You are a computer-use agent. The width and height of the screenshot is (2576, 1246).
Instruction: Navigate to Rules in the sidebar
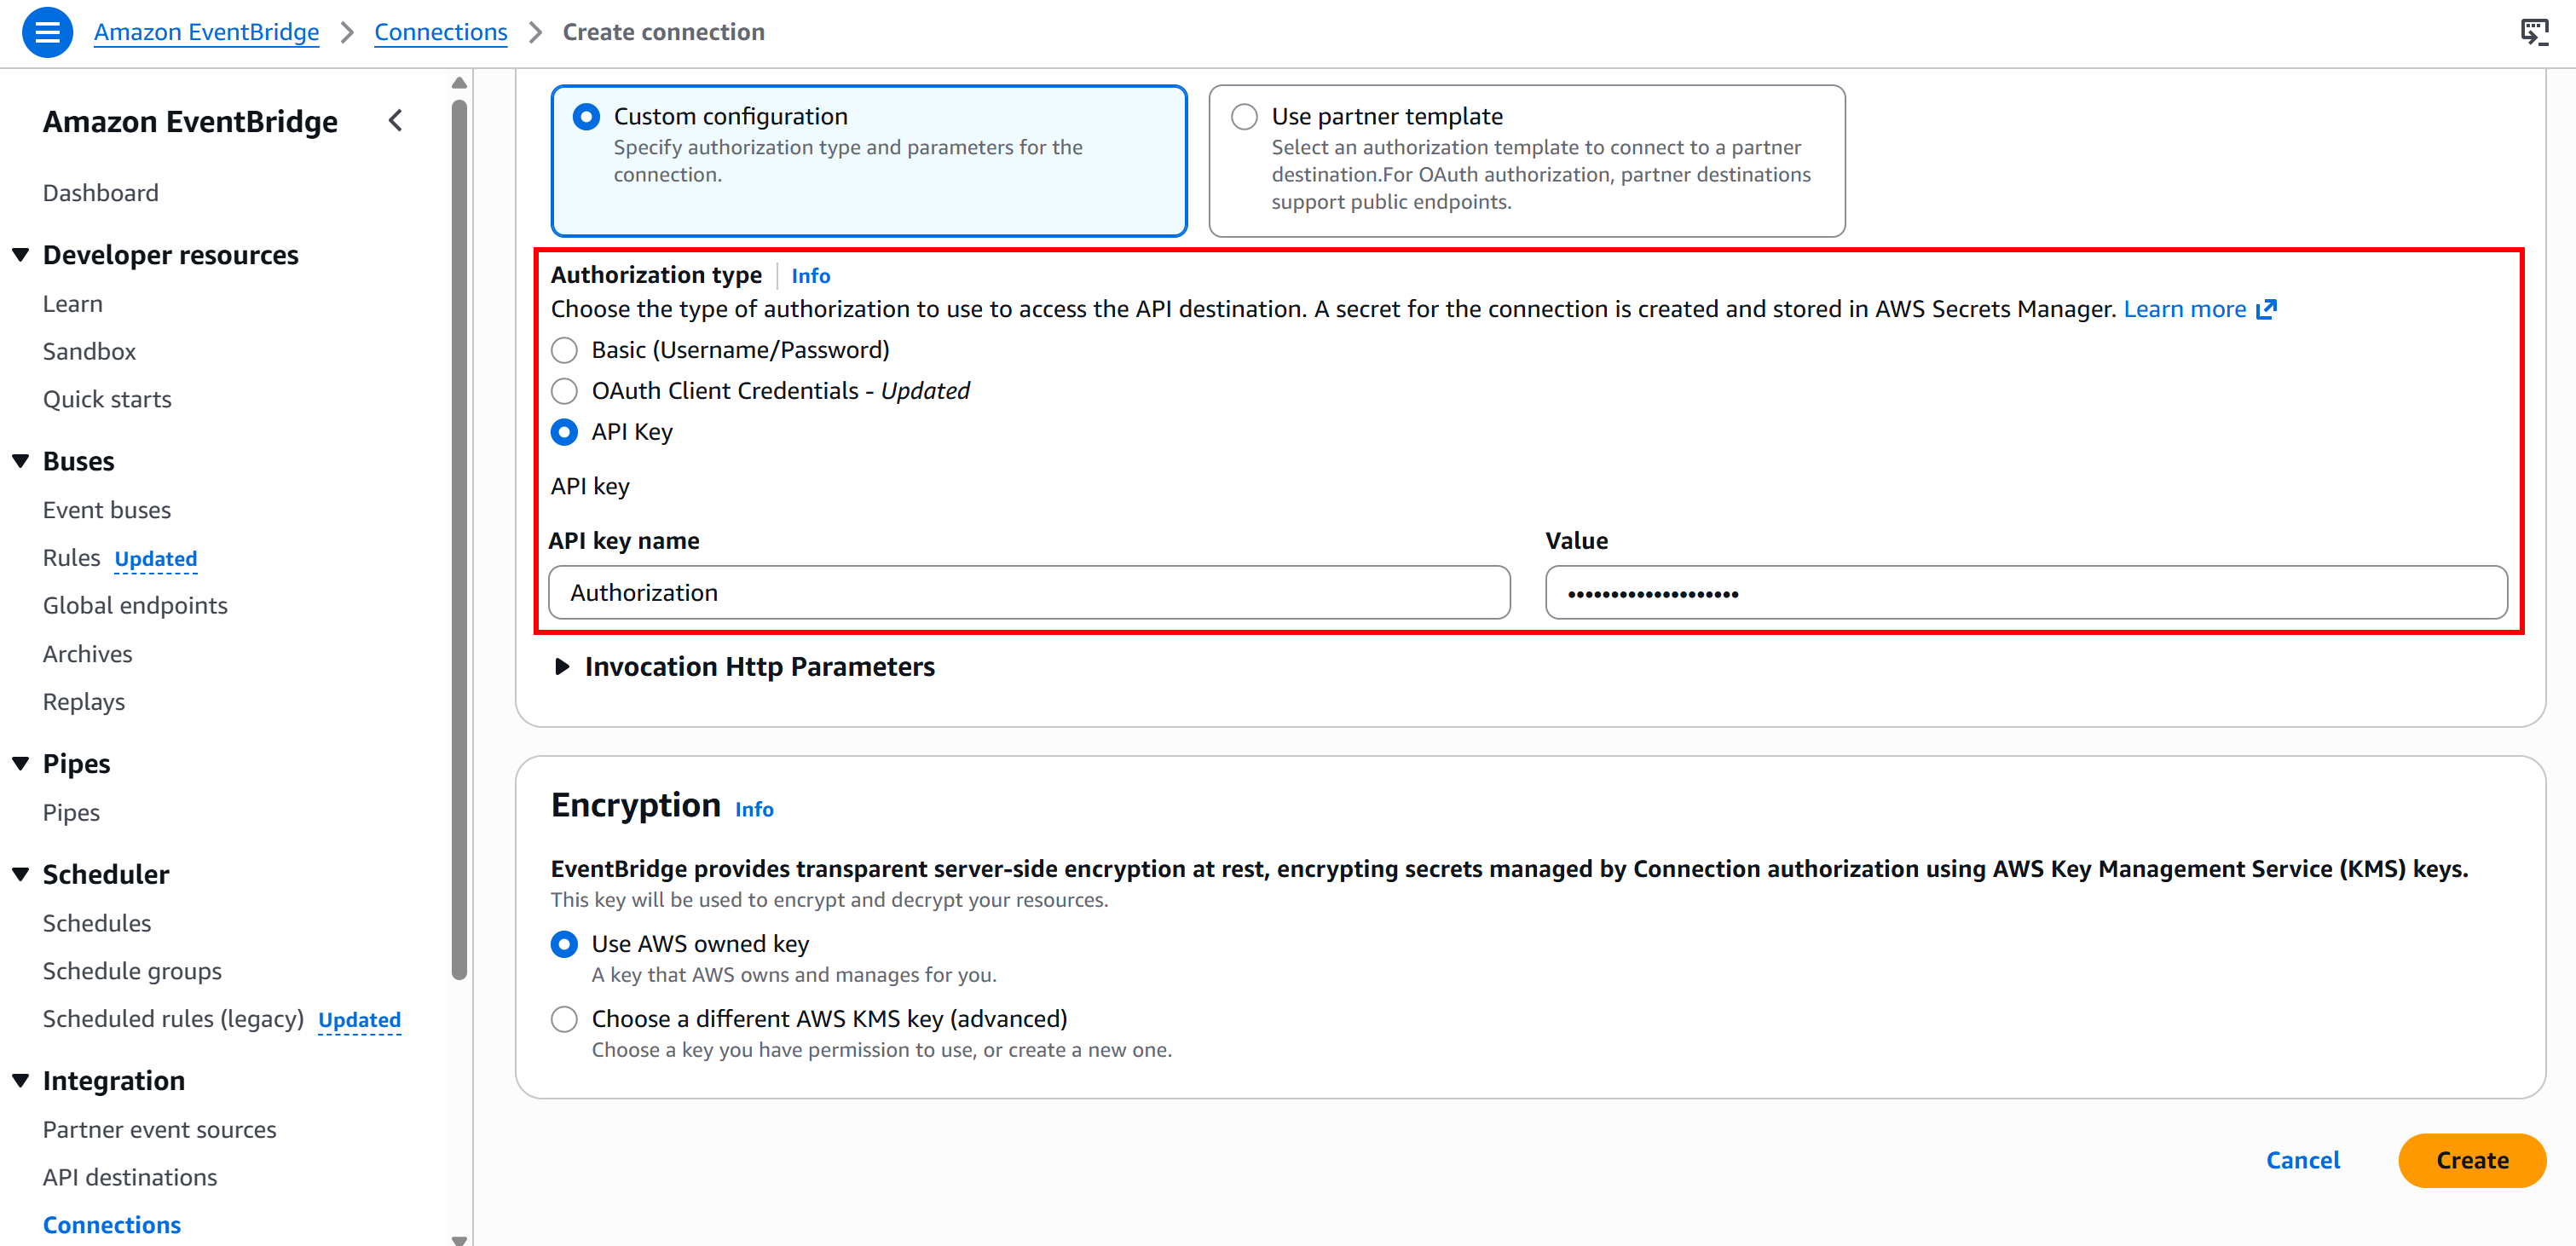[71, 557]
